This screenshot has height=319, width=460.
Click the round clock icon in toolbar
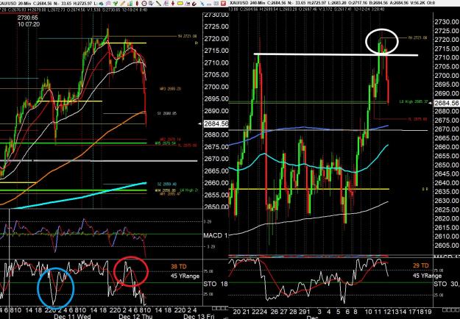[144, 4]
